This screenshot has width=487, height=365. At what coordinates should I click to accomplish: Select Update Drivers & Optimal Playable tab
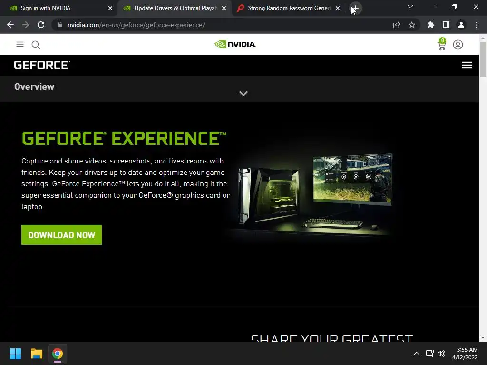174,8
